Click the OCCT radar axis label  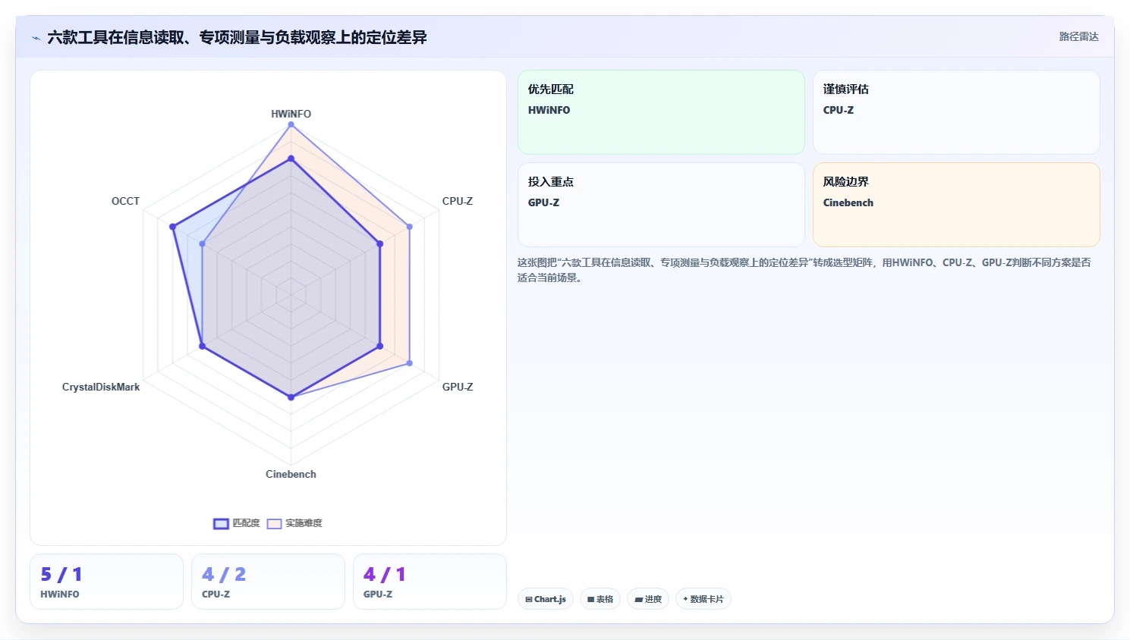coord(125,201)
